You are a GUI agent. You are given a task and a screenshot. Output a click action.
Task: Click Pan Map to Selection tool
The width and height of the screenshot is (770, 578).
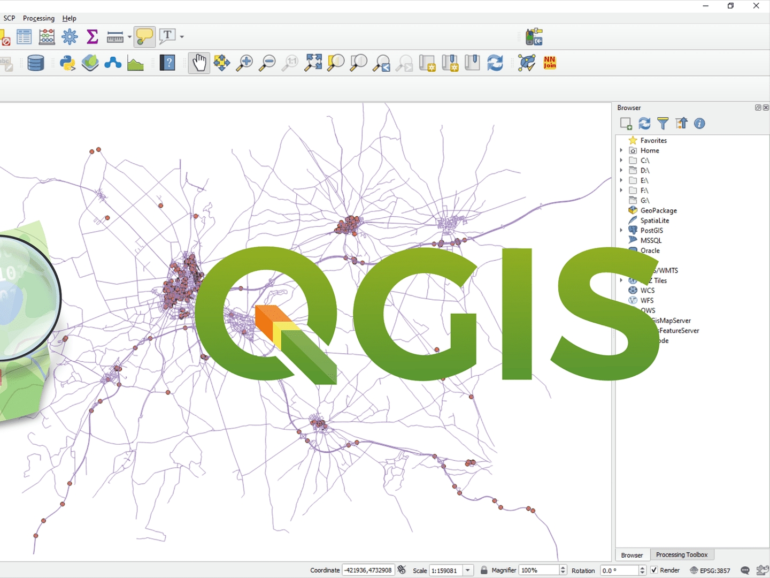[221, 63]
